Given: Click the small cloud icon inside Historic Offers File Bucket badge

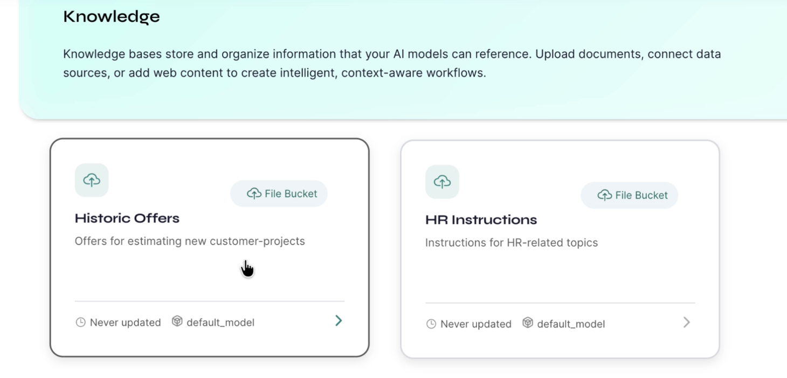Looking at the screenshot, I should point(253,193).
